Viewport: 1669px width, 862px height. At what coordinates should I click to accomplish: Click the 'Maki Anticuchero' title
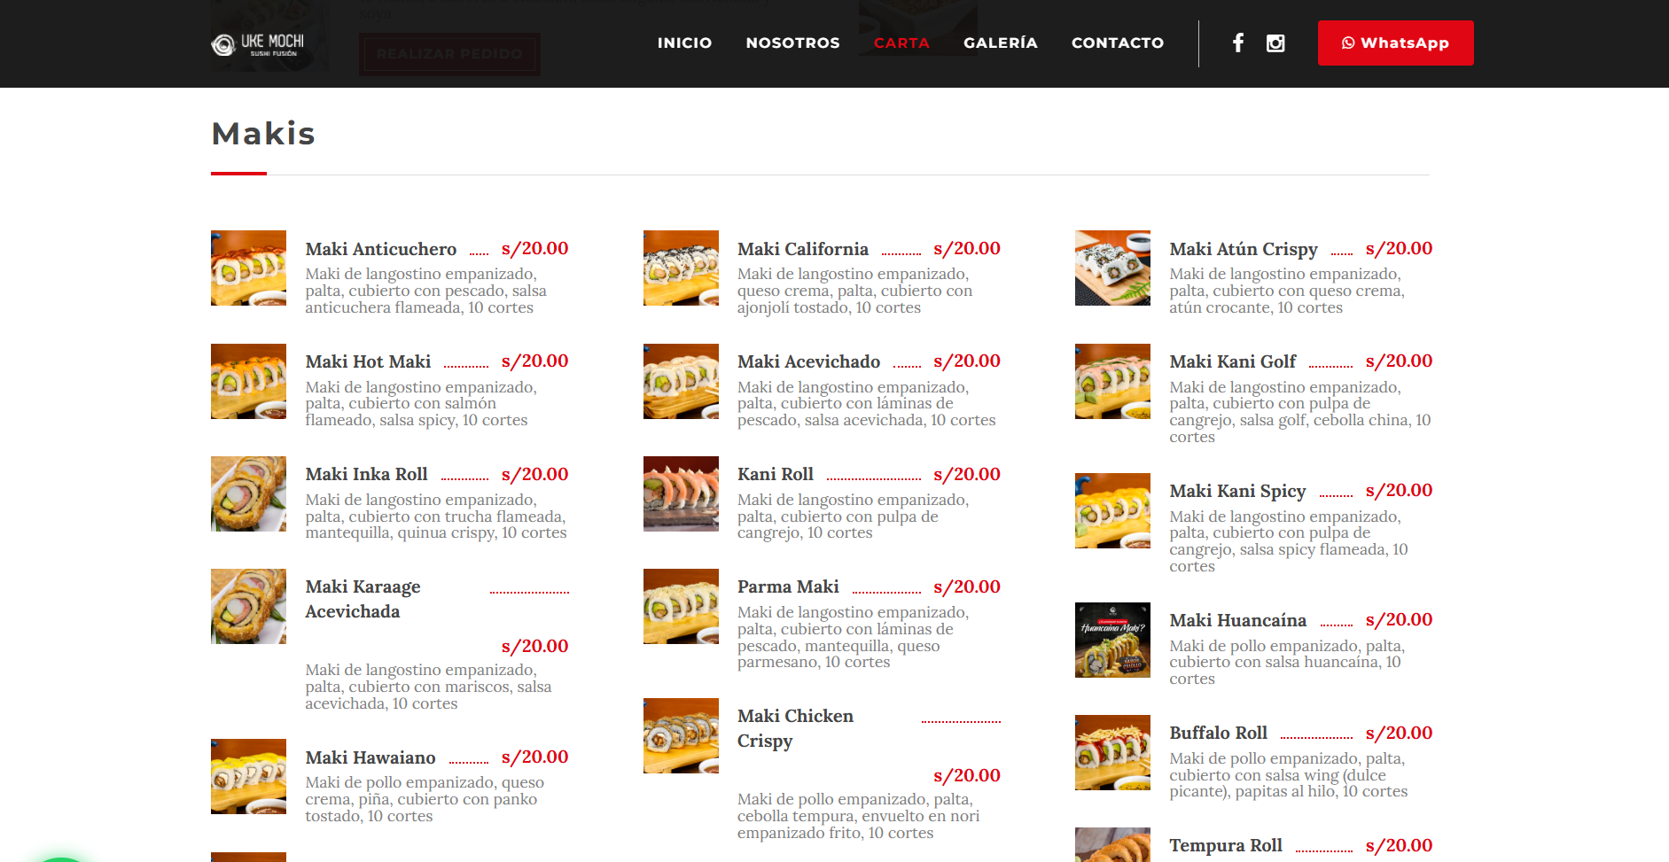[x=381, y=249]
